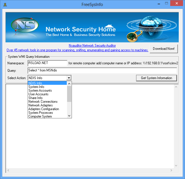The image size is (185, 179).
Task: Select User Accounts option
Action: point(47,94)
